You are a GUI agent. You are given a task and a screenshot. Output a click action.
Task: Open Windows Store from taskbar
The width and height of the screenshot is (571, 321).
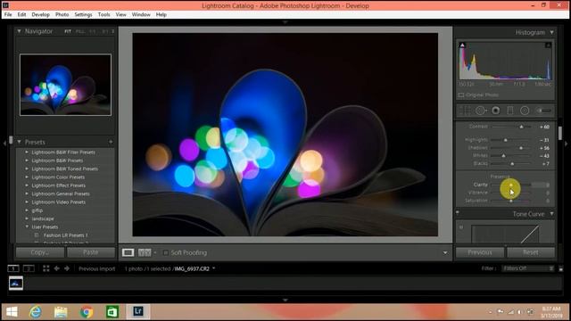[112, 312]
